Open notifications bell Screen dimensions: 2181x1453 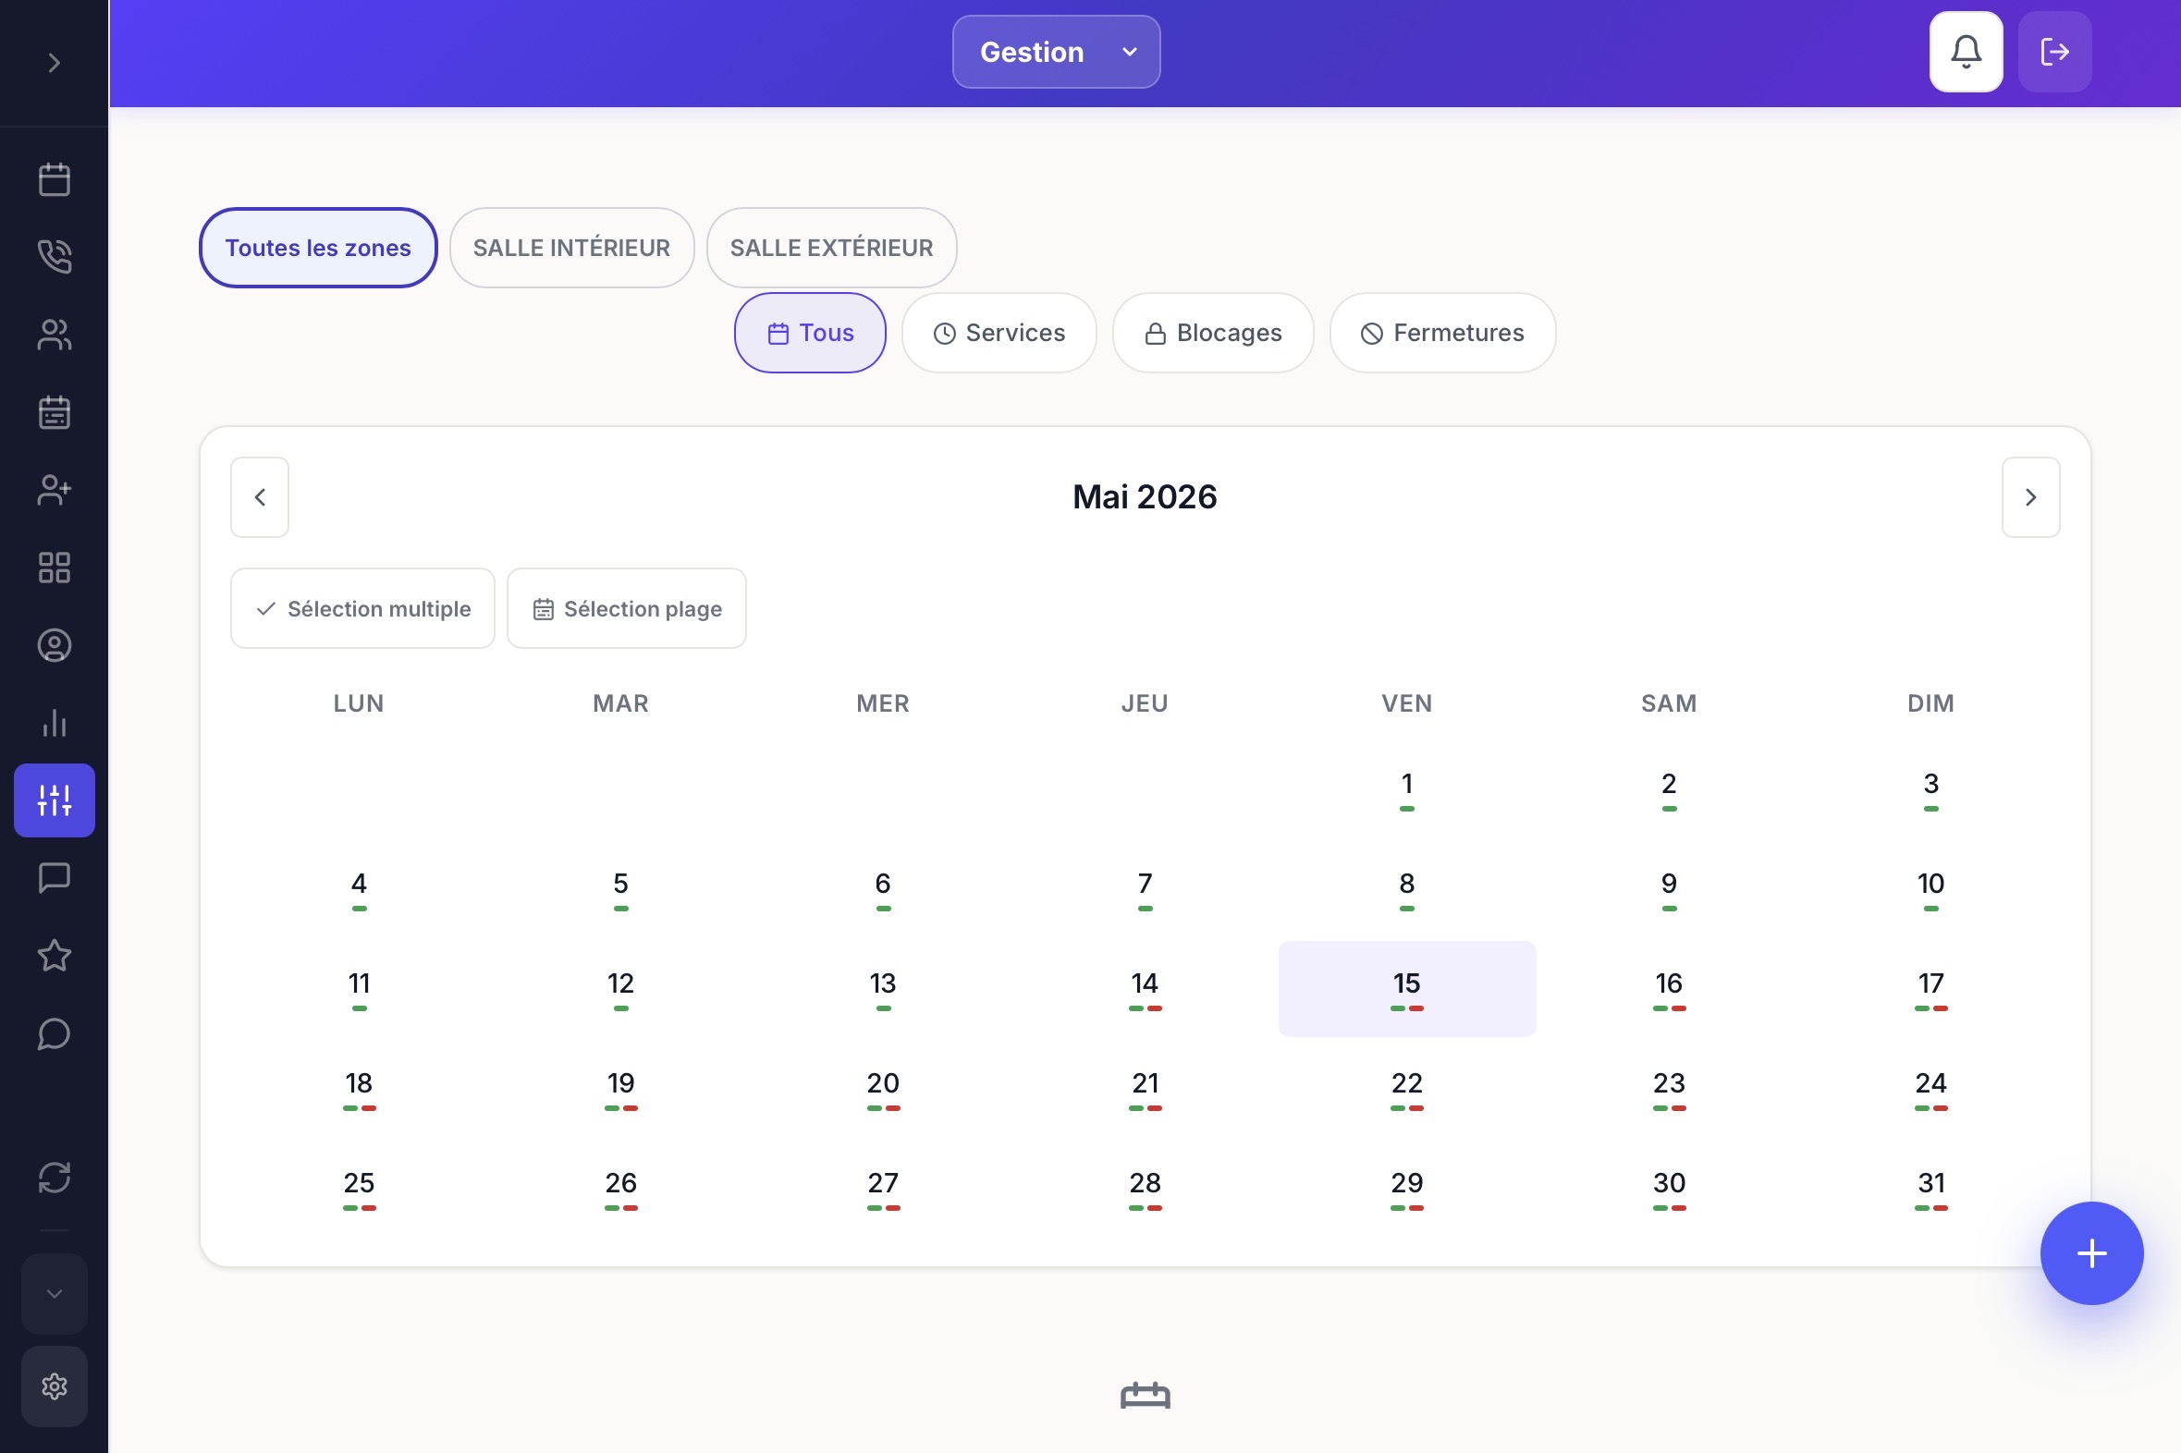[1966, 52]
